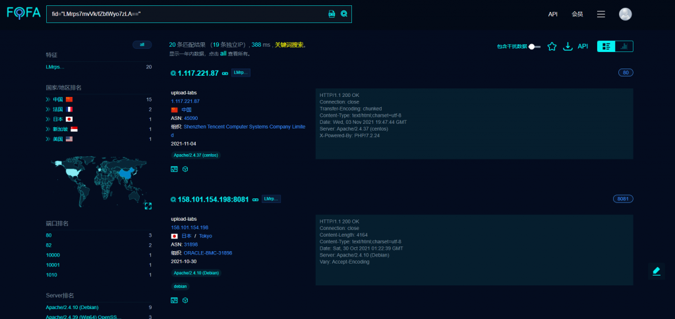
Task: Click chain link icon next to 158.101.154.198:8081
Action: (255, 200)
